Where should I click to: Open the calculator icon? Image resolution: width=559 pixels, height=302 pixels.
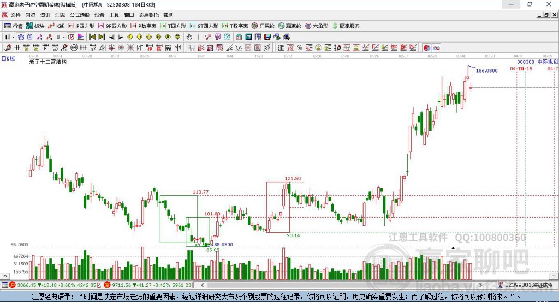248,37
